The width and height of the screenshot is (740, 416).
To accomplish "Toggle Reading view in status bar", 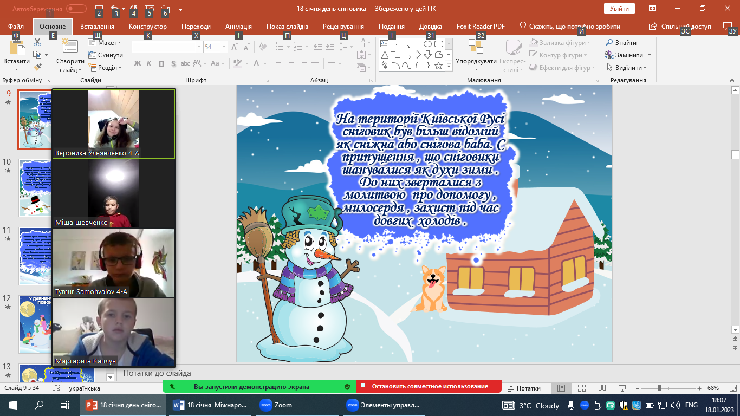I will click(x=601, y=388).
